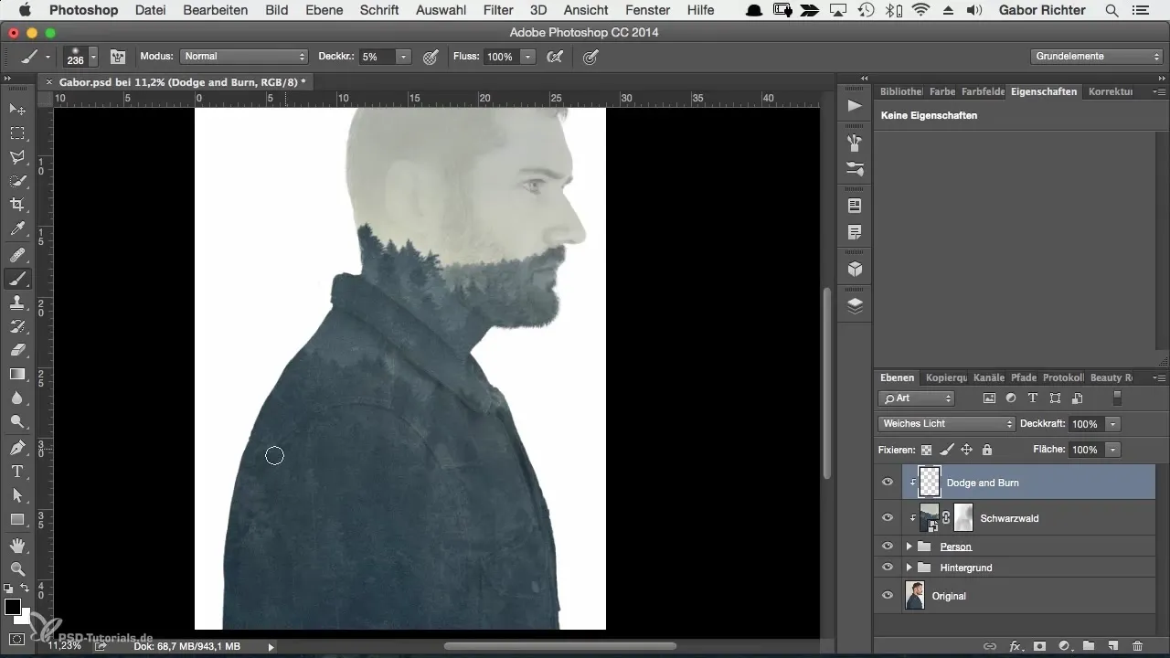The width and height of the screenshot is (1170, 658).
Task: Select the Quick Selection tool
Action: coord(17,181)
